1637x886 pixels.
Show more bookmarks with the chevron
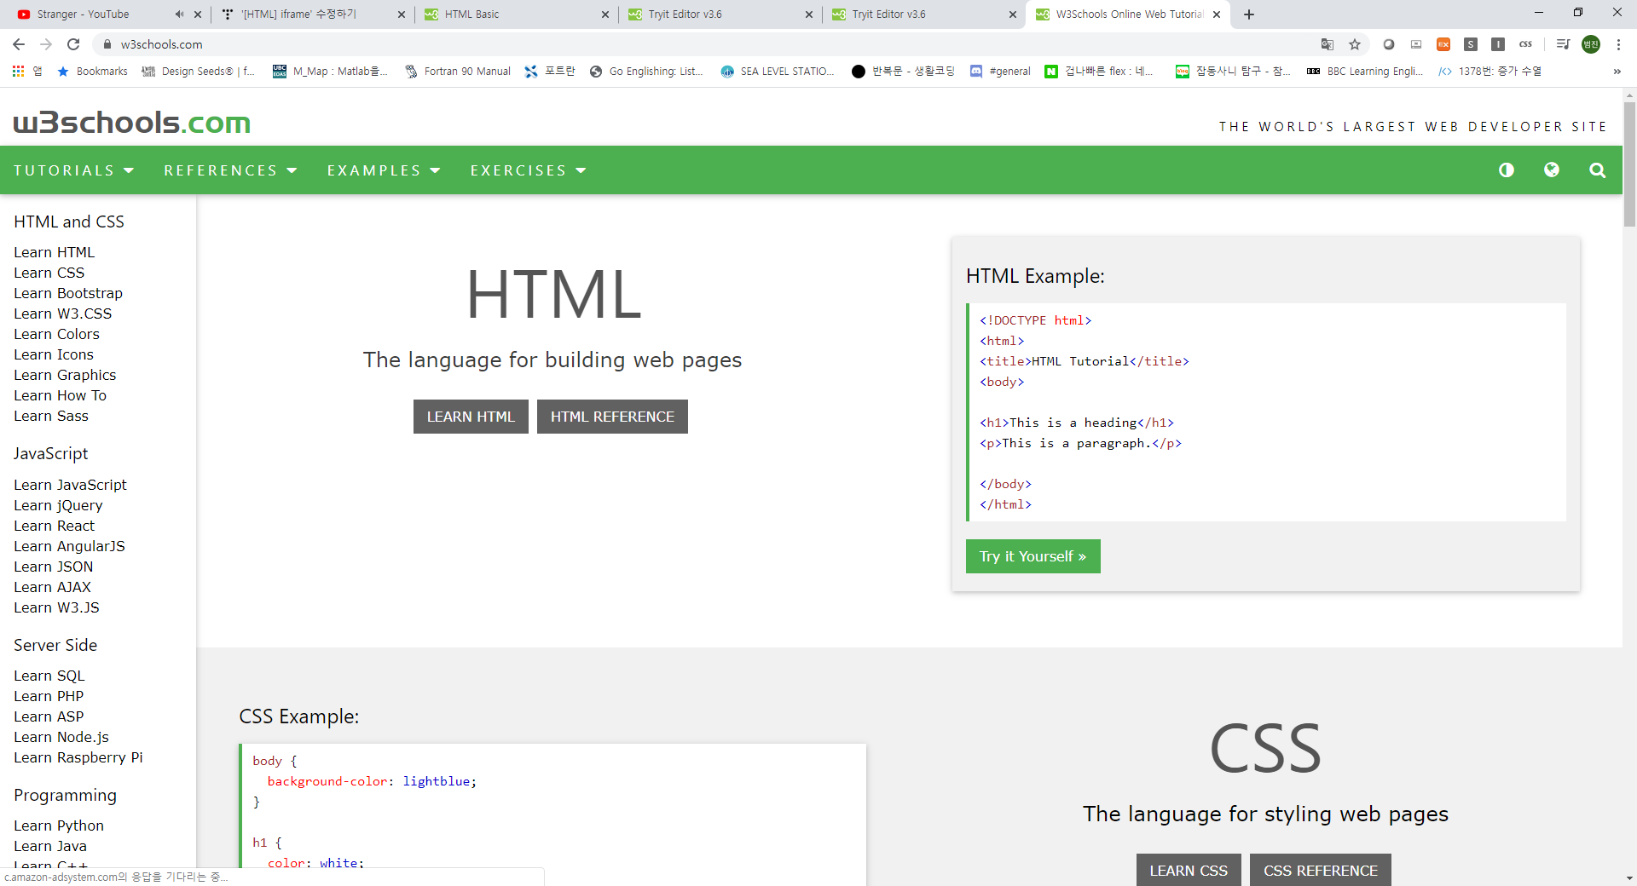tap(1617, 72)
